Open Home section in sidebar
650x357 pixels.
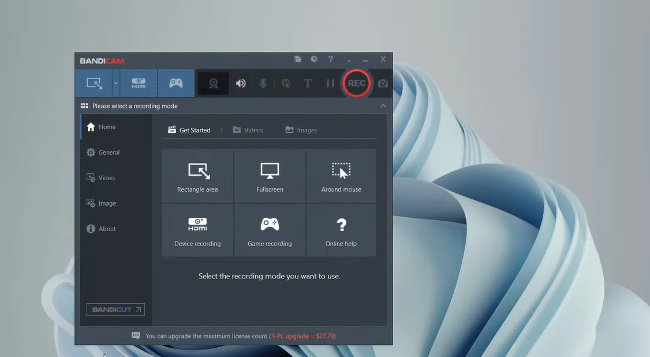116,127
